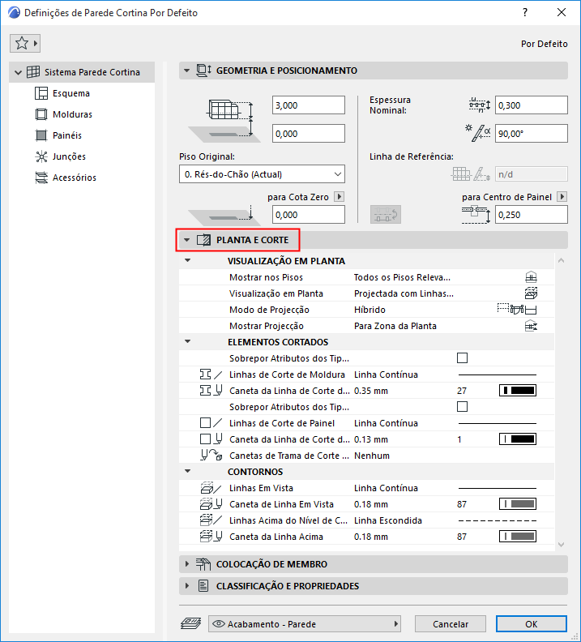Toggle second Sobrepor Atributos checkbox above Painel

(x=462, y=407)
